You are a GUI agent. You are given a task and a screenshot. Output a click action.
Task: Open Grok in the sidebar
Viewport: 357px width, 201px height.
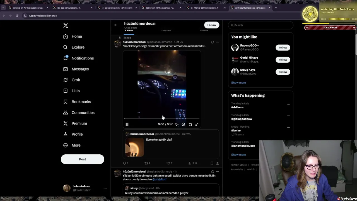[x=72, y=80]
